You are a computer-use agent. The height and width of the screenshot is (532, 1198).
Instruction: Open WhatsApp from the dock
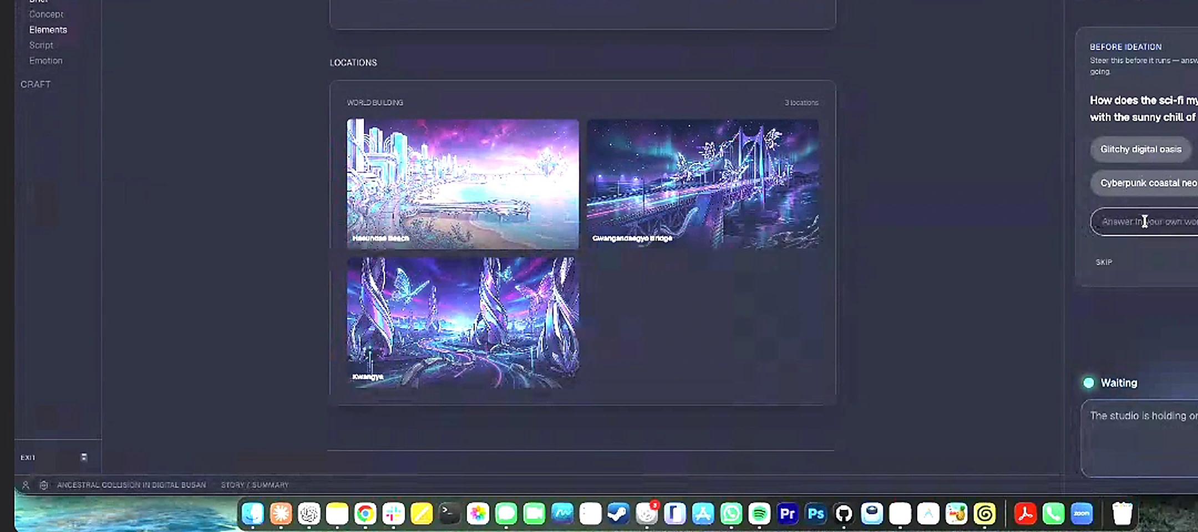point(731,514)
